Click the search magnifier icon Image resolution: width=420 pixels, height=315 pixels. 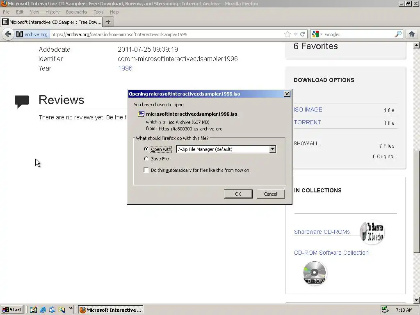click(398, 34)
